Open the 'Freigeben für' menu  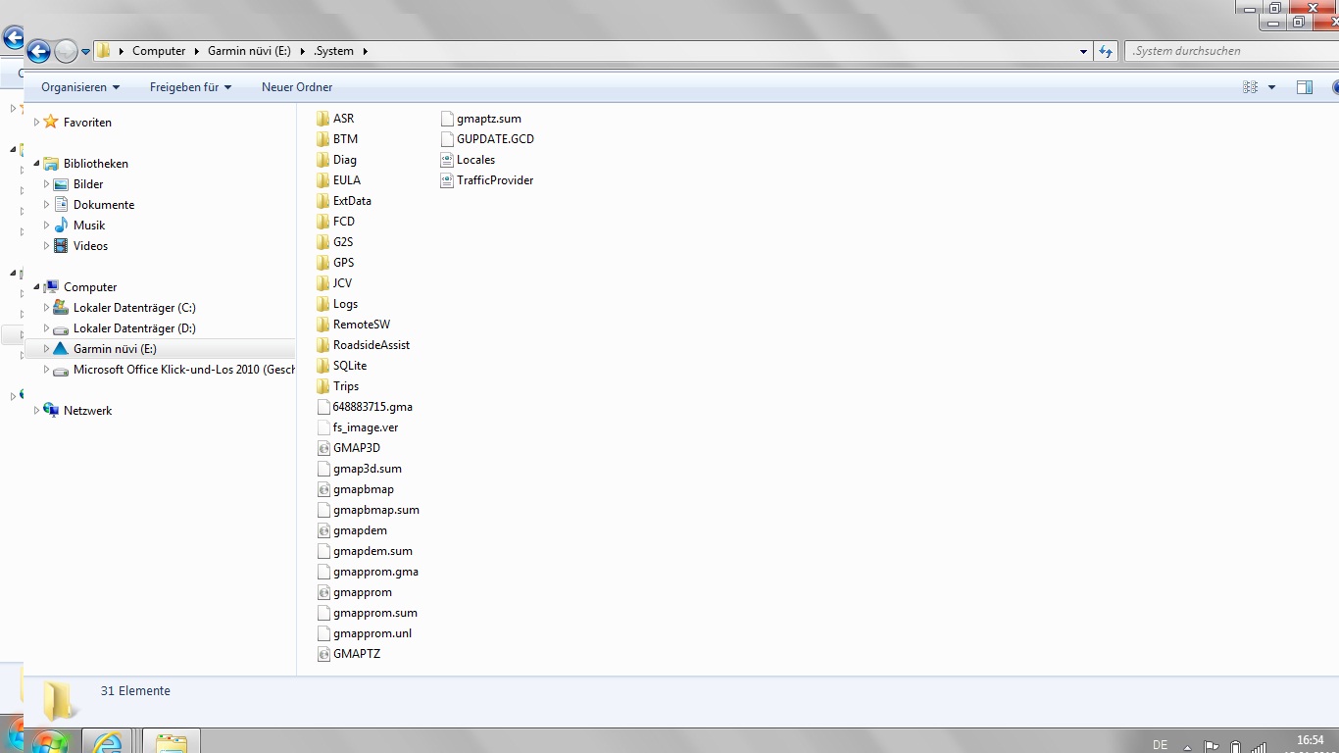tap(190, 87)
